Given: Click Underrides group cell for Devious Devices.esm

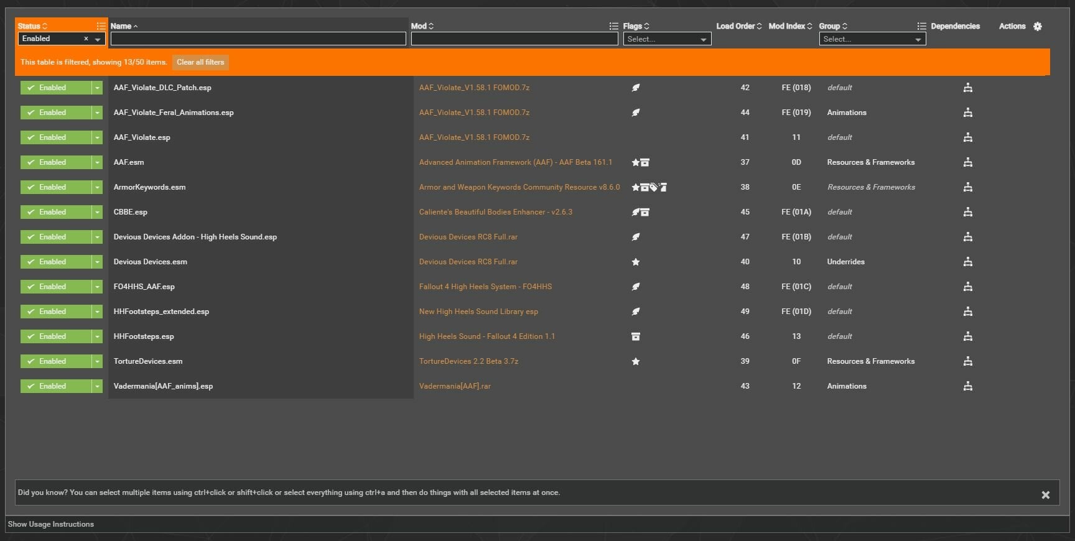Looking at the screenshot, I should [846, 262].
